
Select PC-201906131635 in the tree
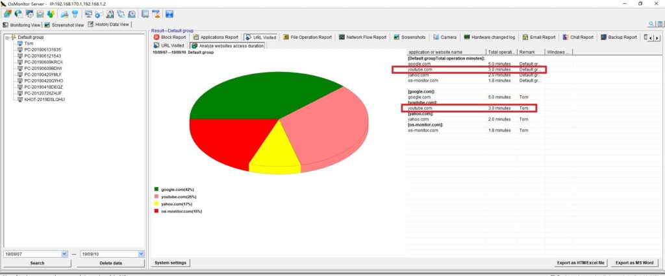pyautogui.click(x=42, y=49)
